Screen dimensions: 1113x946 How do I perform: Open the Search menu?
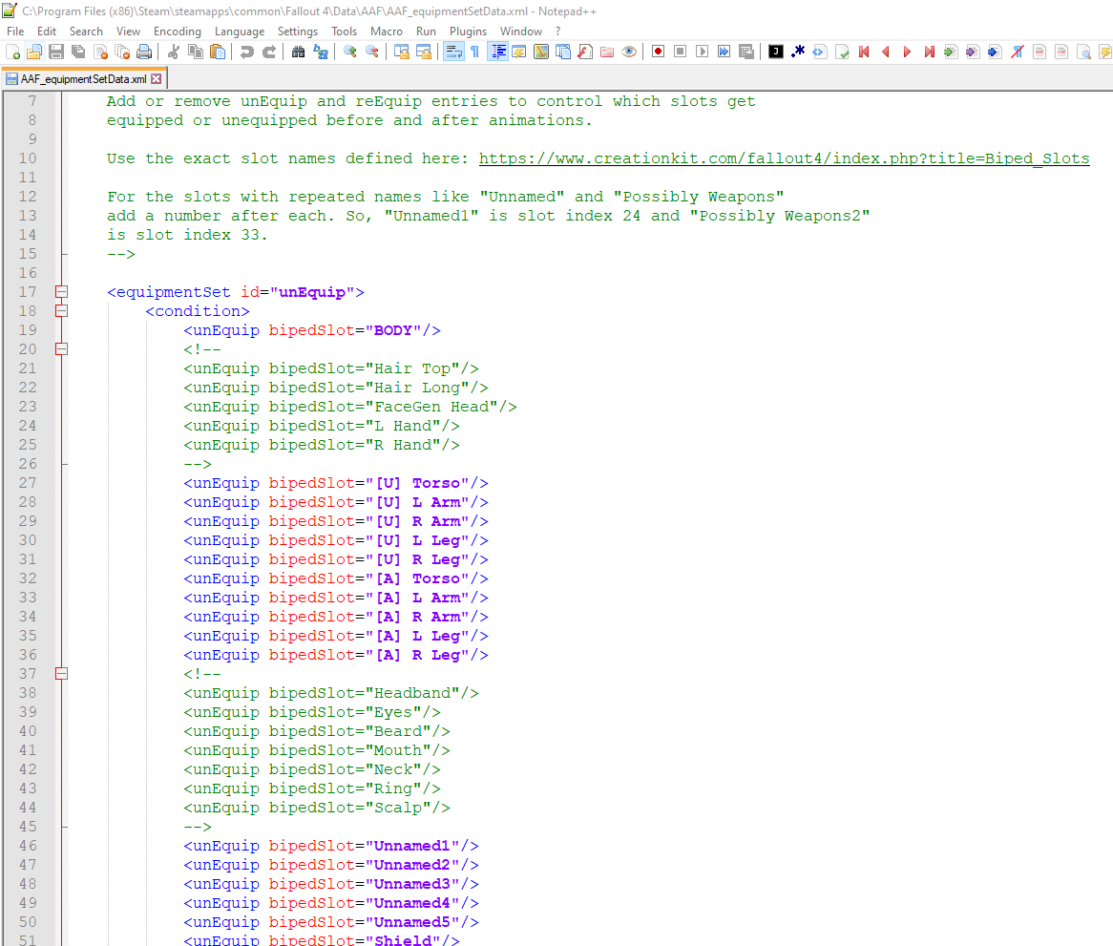coord(86,32)
